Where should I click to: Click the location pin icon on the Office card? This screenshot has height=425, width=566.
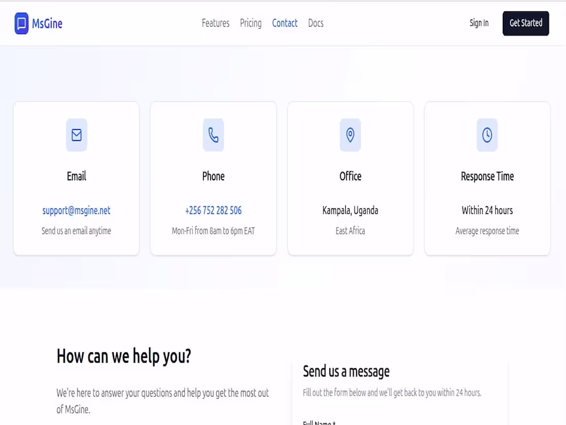point(350,135)
